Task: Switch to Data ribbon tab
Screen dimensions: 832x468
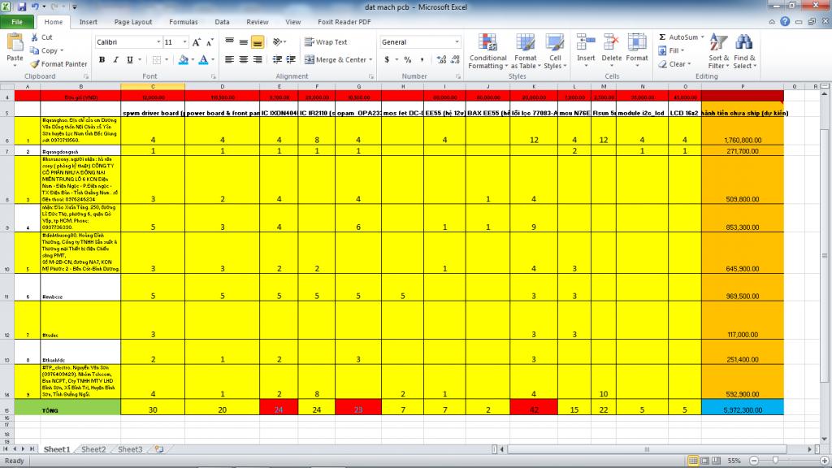Action: point(222,22)
